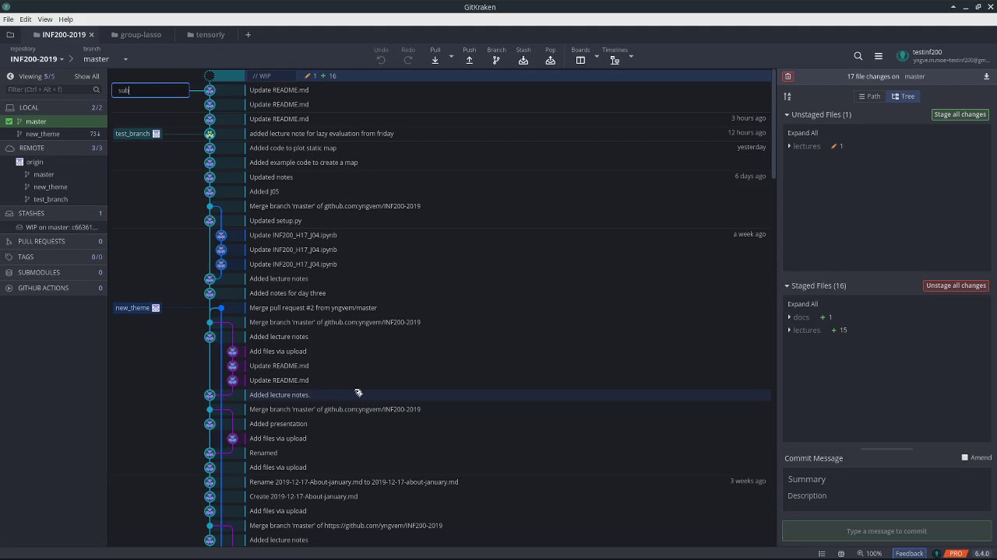Click Unstage all changes button

tap(956, 285)
